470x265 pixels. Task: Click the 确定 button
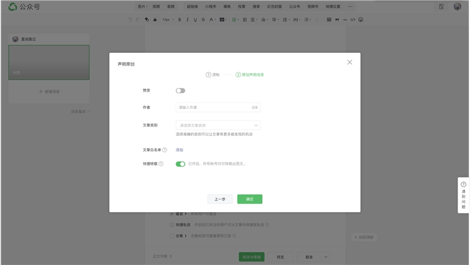(x=250, y=199)
